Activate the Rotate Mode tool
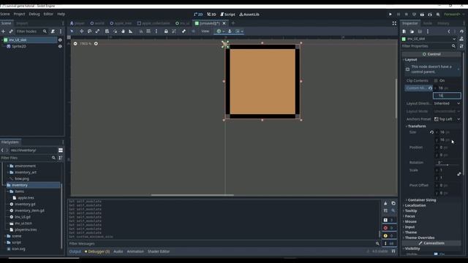The width and height of the screenshot is (468, 263). click(89, 31)
